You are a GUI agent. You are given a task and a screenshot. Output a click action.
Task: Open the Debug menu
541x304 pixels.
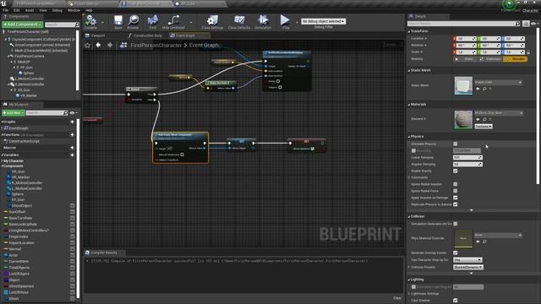click(57, 10)
